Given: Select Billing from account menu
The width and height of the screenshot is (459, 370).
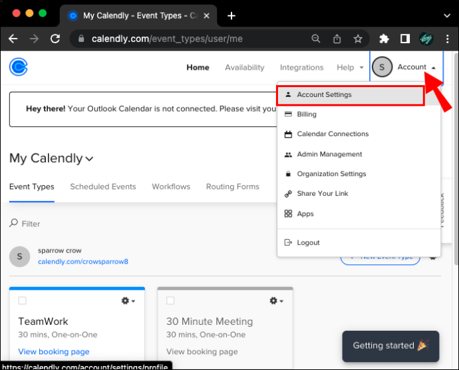Looking at the screenshot, I should coord(359,114).
